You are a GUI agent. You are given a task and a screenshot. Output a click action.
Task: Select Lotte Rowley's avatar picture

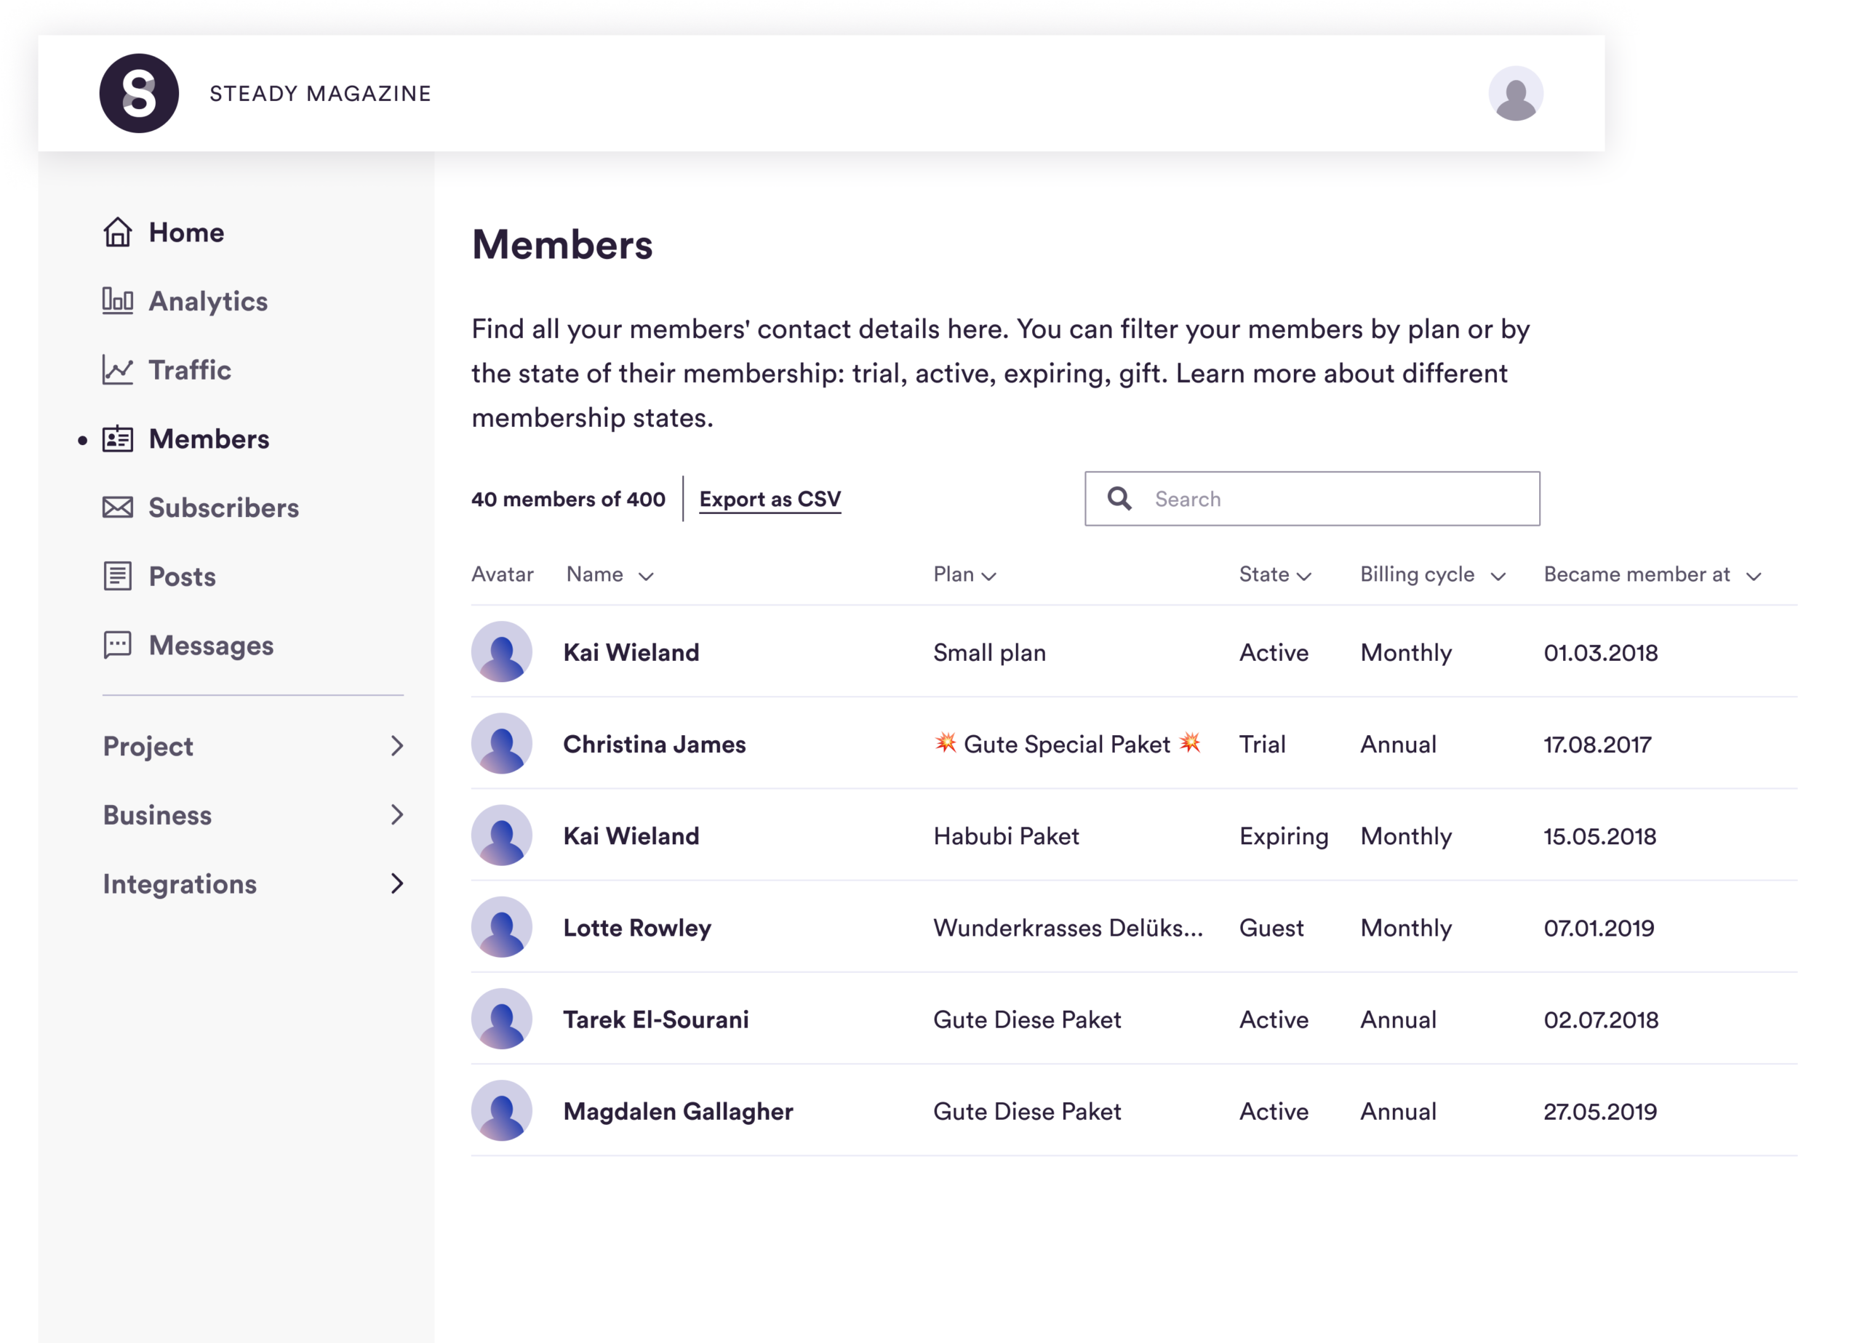tap(503, 928)
